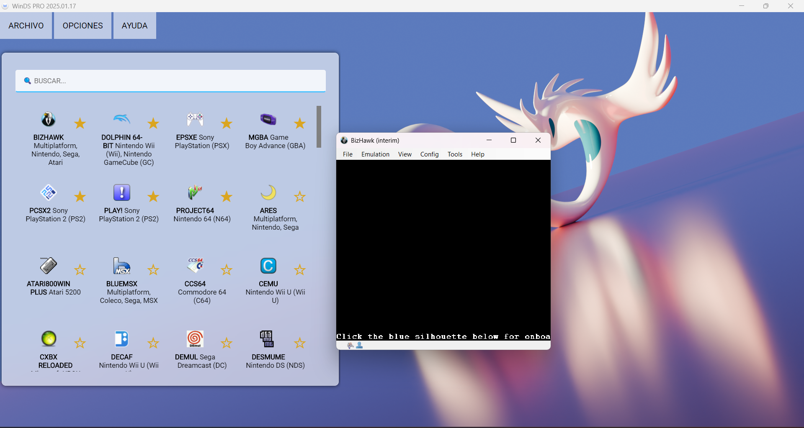804x428 pixels.
Task: Mark CCS64 as favorite with star
Action: point(227,270)
